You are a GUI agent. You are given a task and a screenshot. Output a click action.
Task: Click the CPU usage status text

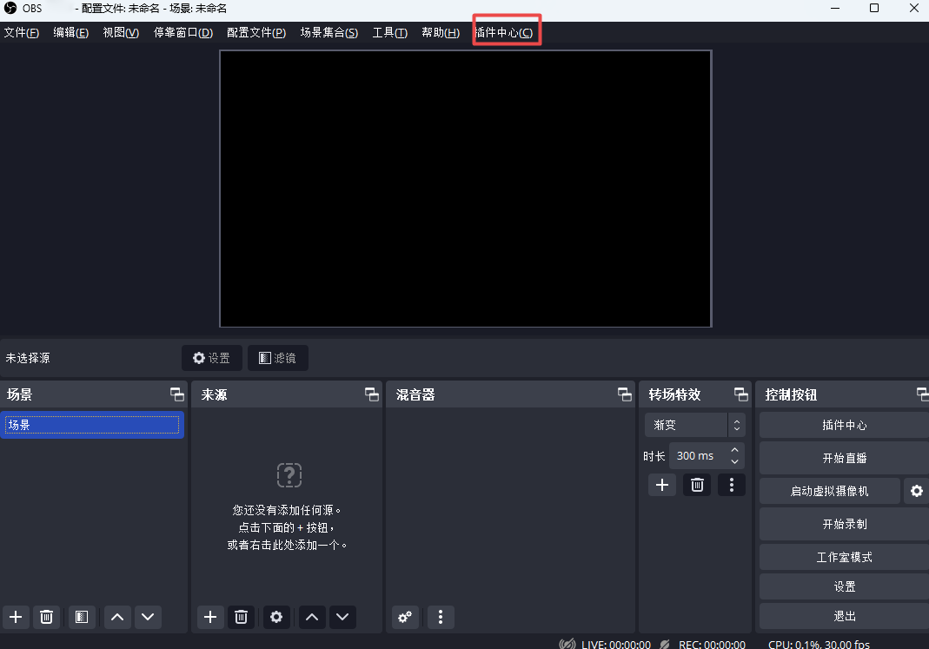pos(819,645)
